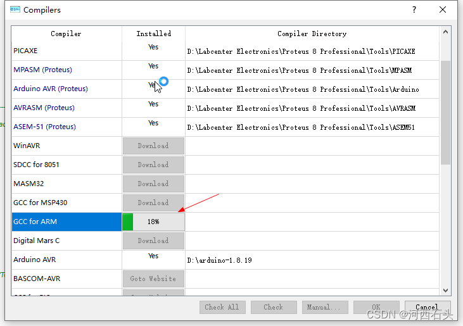Click the D:\arduino-1.8.19 directory path
Screen dimensions: 463x326
[219, 260]
